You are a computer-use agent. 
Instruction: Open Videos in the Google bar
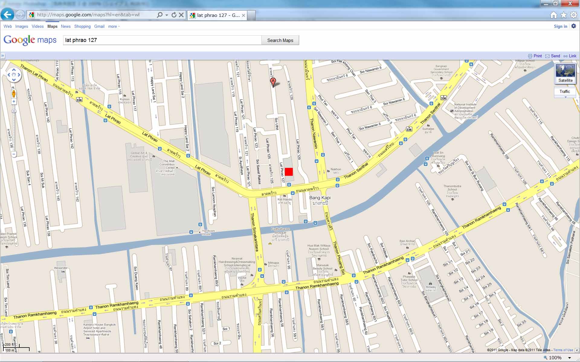point(37,26)
